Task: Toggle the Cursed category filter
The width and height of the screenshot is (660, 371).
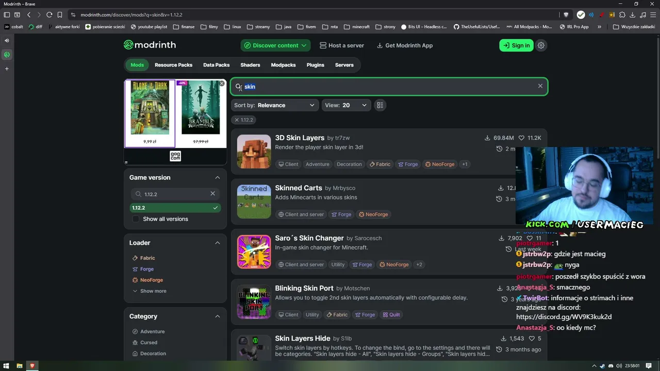Action: coord(144,342)
